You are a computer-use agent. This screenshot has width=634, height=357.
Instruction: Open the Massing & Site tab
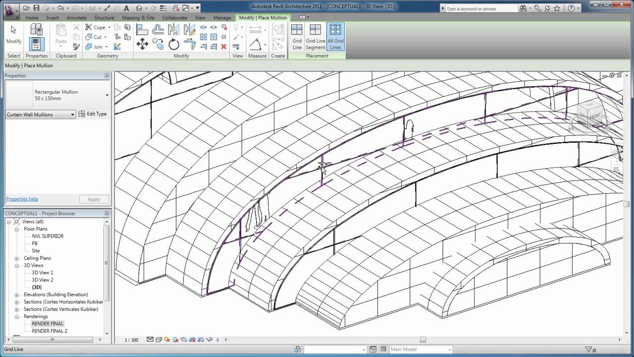coord(138,17)
